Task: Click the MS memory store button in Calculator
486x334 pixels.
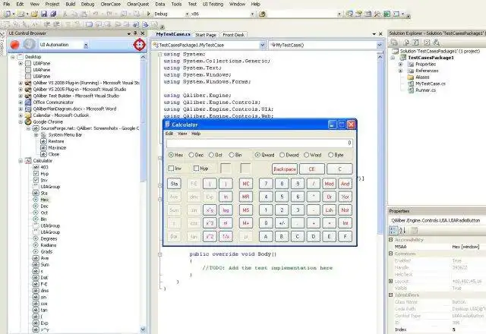Action: [246, 210]
